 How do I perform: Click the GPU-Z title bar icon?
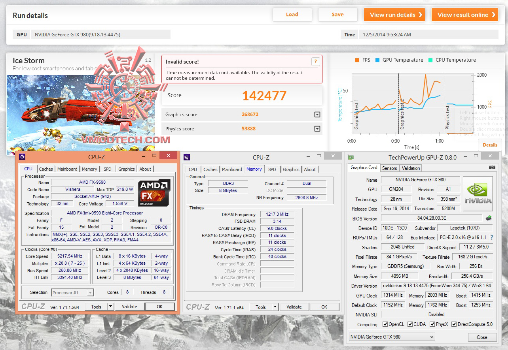click(x=351, y=157)
